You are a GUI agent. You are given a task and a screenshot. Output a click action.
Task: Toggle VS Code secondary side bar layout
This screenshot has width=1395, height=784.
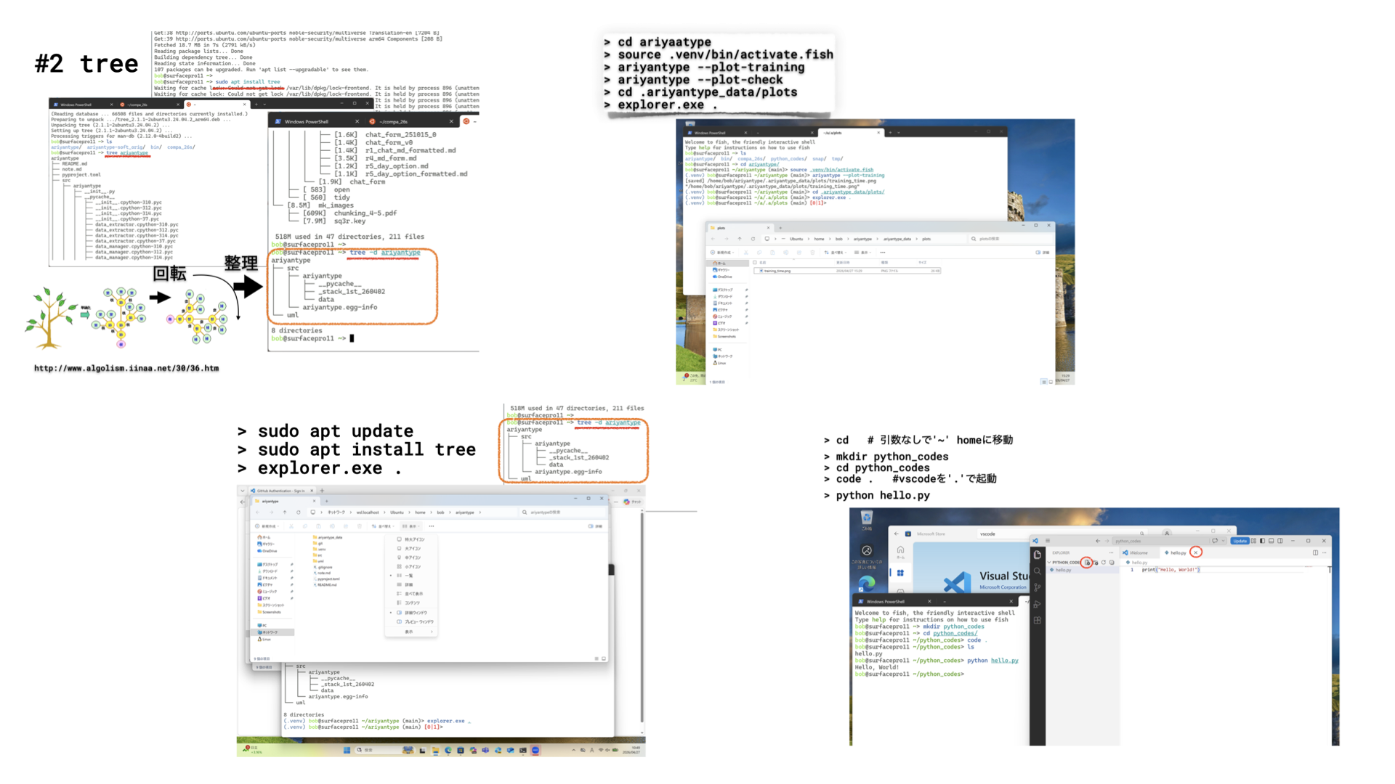click(1280, 541)
